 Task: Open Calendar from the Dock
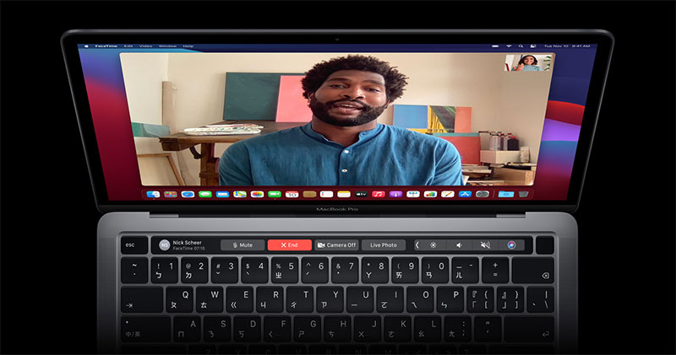click(292, 195)
